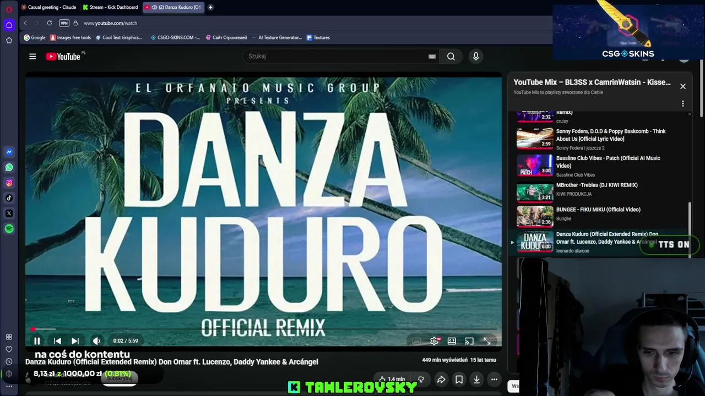
Task: Open the Сайт Строителей bookmark
Action: coord(226,37)
